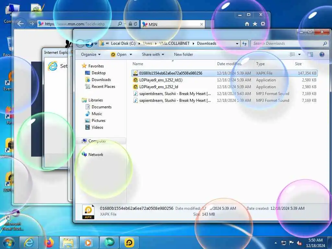The height and width of the screenshot is (249, 332).
Task: Open the Share with menu
Action: pyautogui.click(x=153, y=54)
